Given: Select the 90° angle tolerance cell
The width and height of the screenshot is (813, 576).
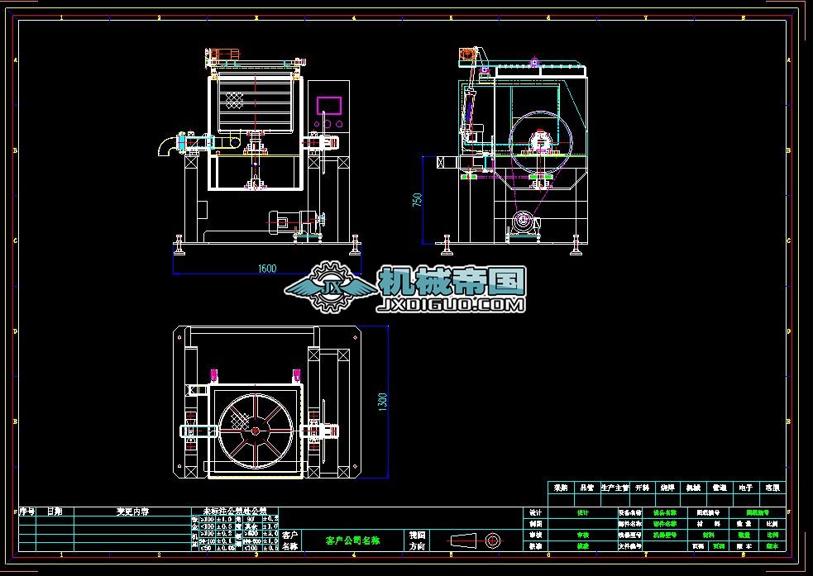Looking at the screenshot, I should [x=252, y=518].
